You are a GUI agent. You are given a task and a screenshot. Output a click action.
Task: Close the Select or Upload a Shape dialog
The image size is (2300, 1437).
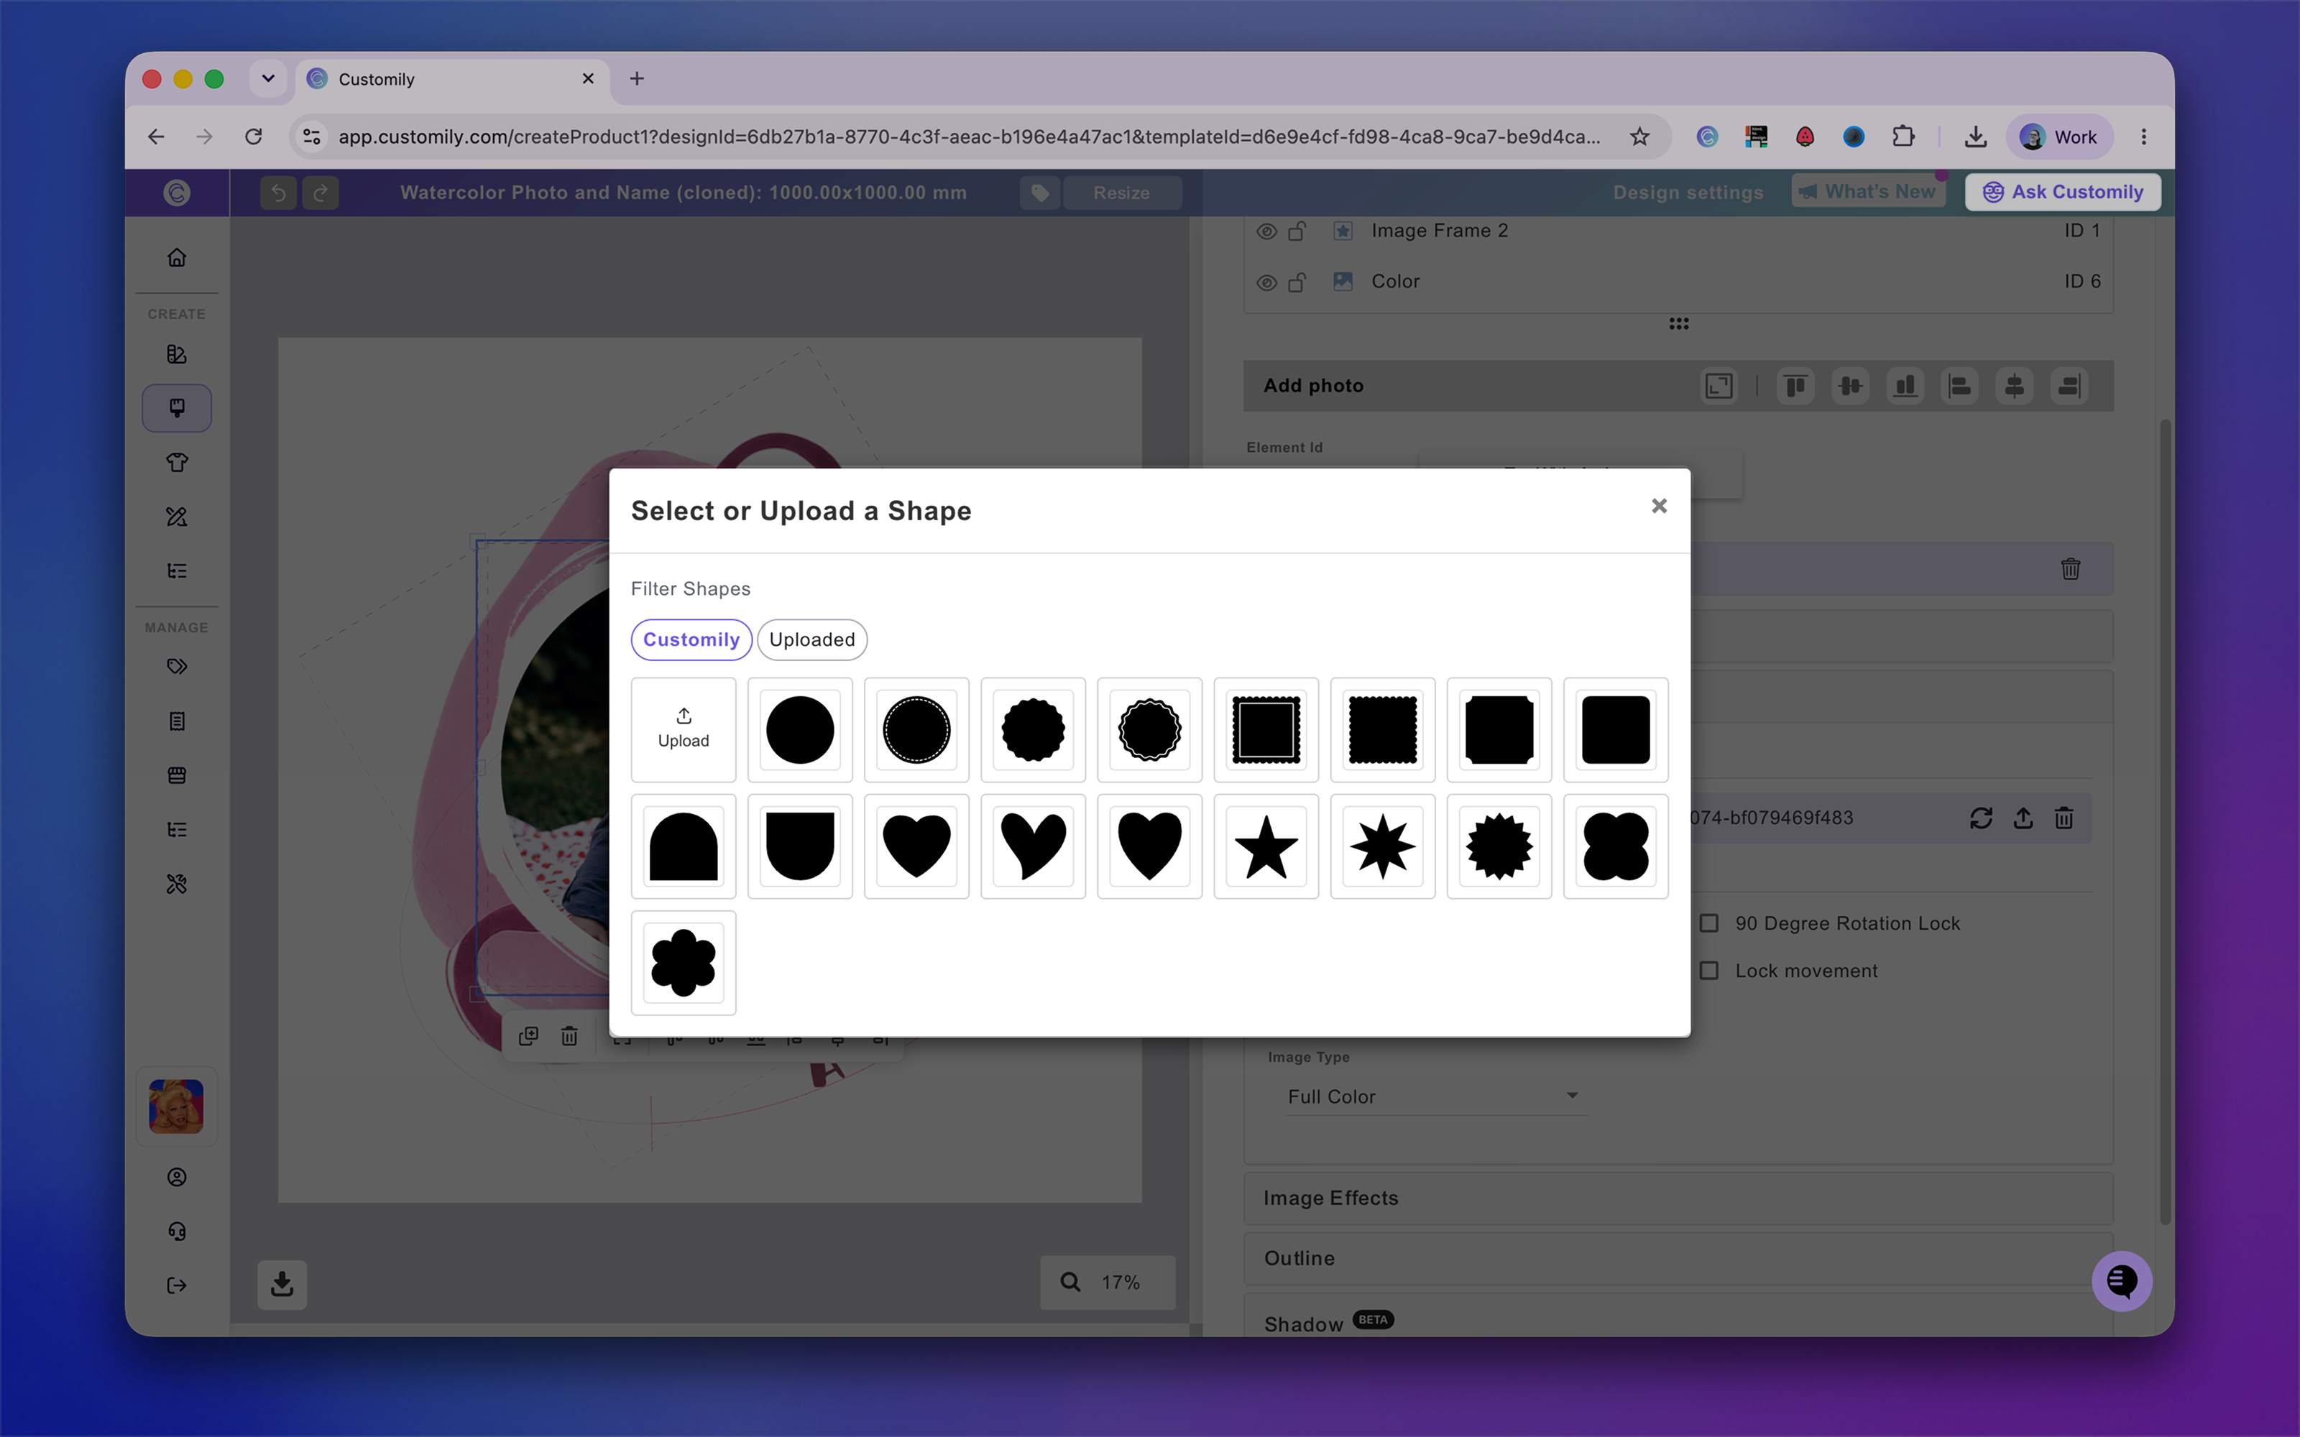pyautogui.click(x=1658, y=506)
